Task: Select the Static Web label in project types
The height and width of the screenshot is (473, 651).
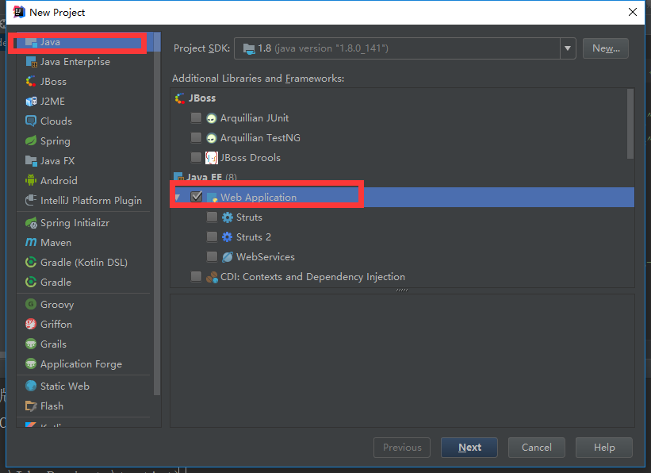Action: coord(65,386)
